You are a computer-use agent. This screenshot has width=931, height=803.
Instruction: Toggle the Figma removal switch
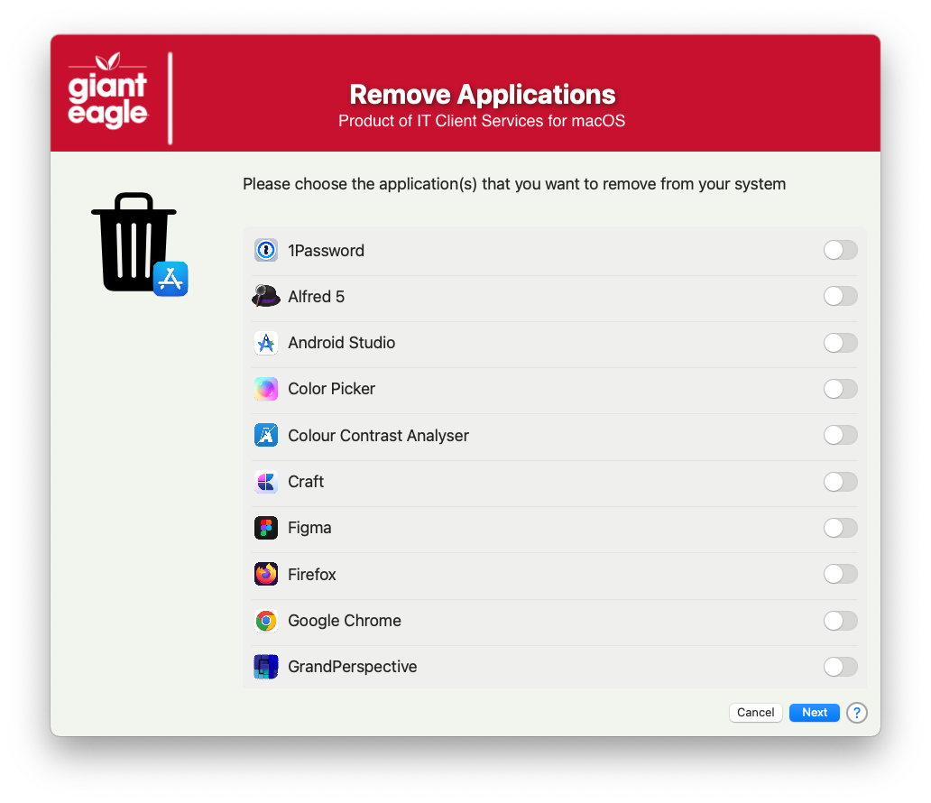pos(840,528)
